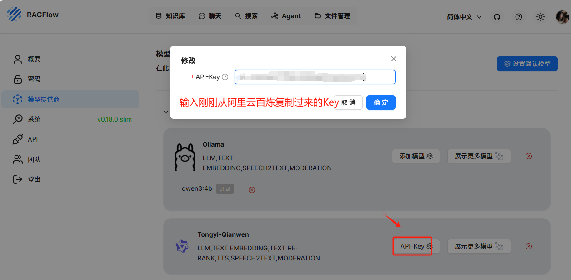Click Ollama's 展示更多模型 button
Viewport: 571px width, 280px height.
coord(479,156)
